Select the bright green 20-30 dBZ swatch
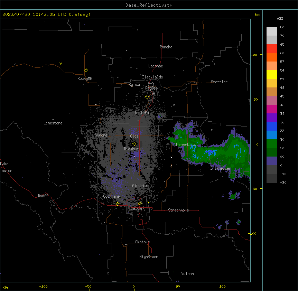 (x=272, y=144)
